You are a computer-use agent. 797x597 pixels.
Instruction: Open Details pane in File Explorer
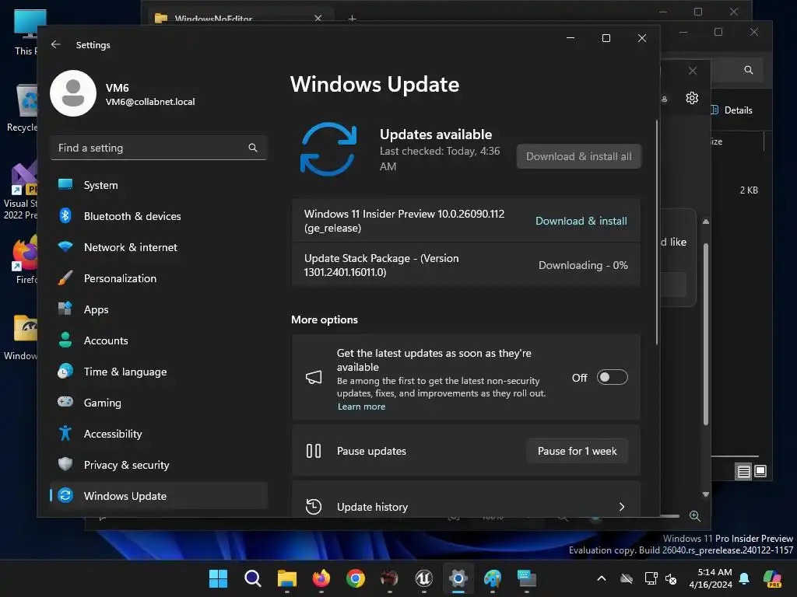coord(732,110)
